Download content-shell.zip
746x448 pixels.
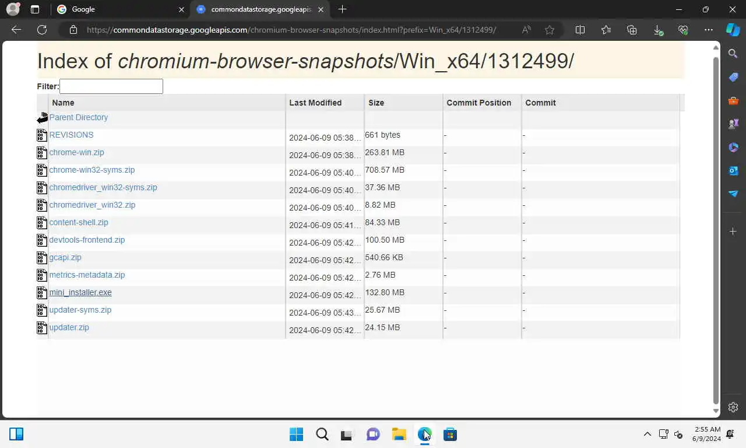(79, 222)
